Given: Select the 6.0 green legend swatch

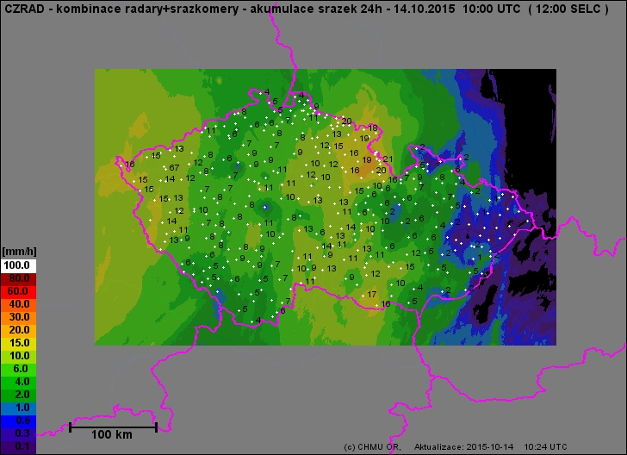Looking at the screenshot, I should (19, 369).
